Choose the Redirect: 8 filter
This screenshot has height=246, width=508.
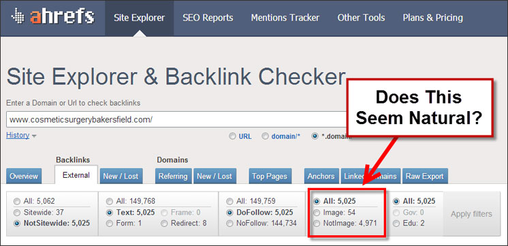(165, 224)
